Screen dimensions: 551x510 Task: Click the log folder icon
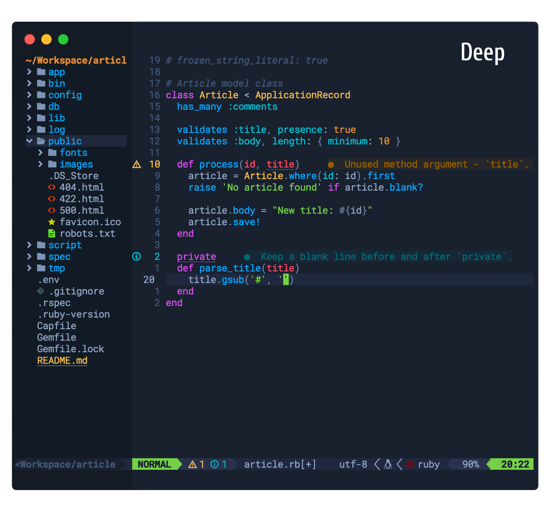click(x=41, y=129)
